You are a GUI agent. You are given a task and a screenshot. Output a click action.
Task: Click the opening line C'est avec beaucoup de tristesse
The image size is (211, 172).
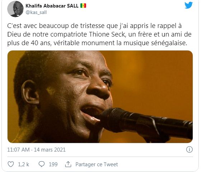click(x=56, y=26)
